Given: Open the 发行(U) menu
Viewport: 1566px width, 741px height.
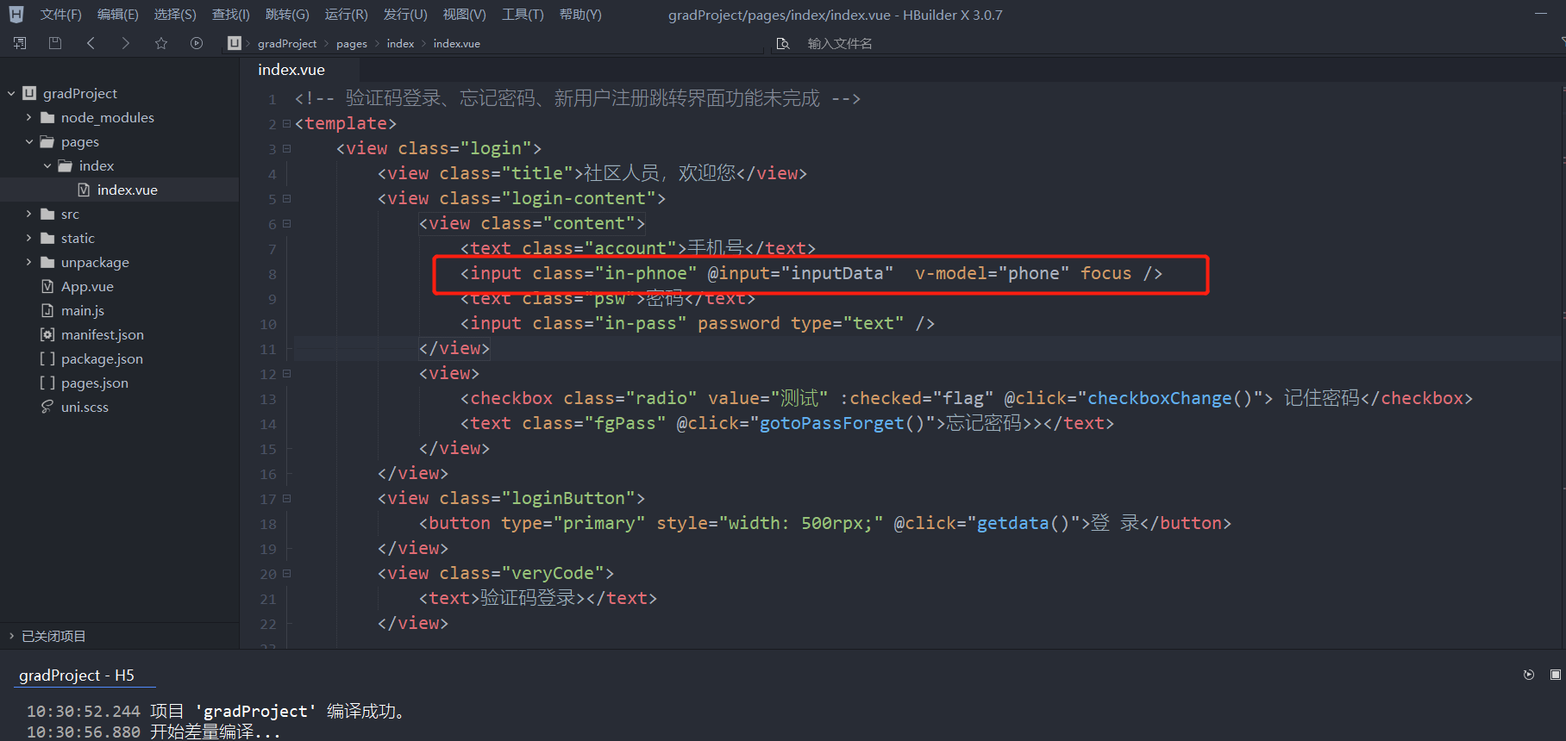Looking at the screenshot, I should [x=405, y=15].
